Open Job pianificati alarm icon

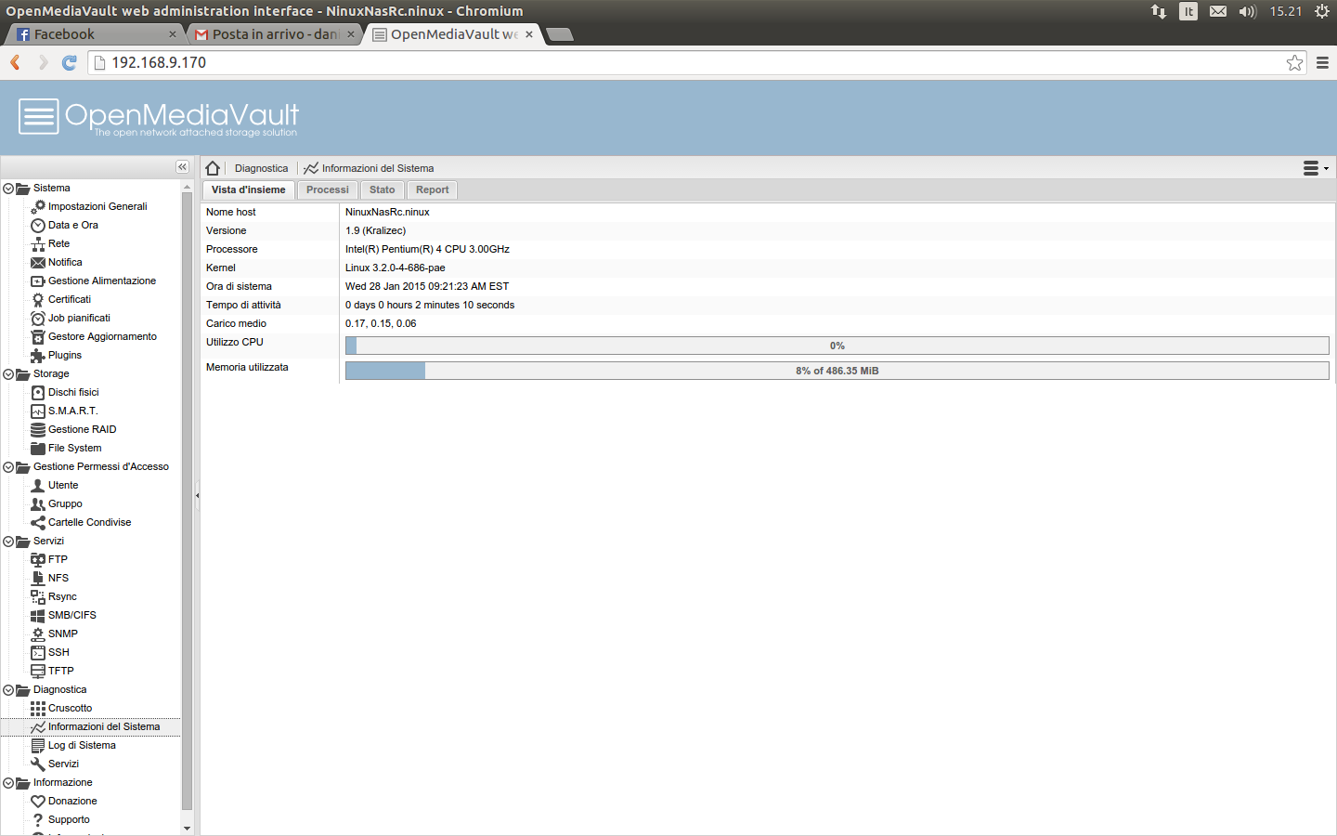(x=38, y=318)
